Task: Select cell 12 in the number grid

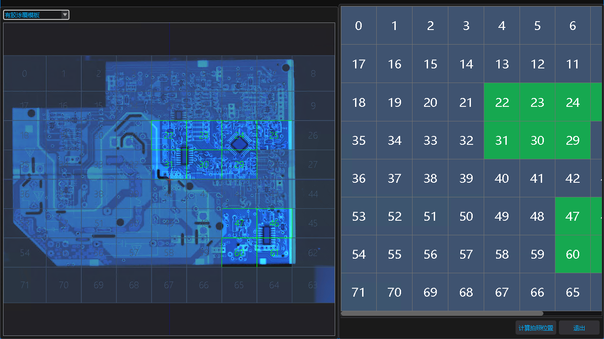Action: 537,64
